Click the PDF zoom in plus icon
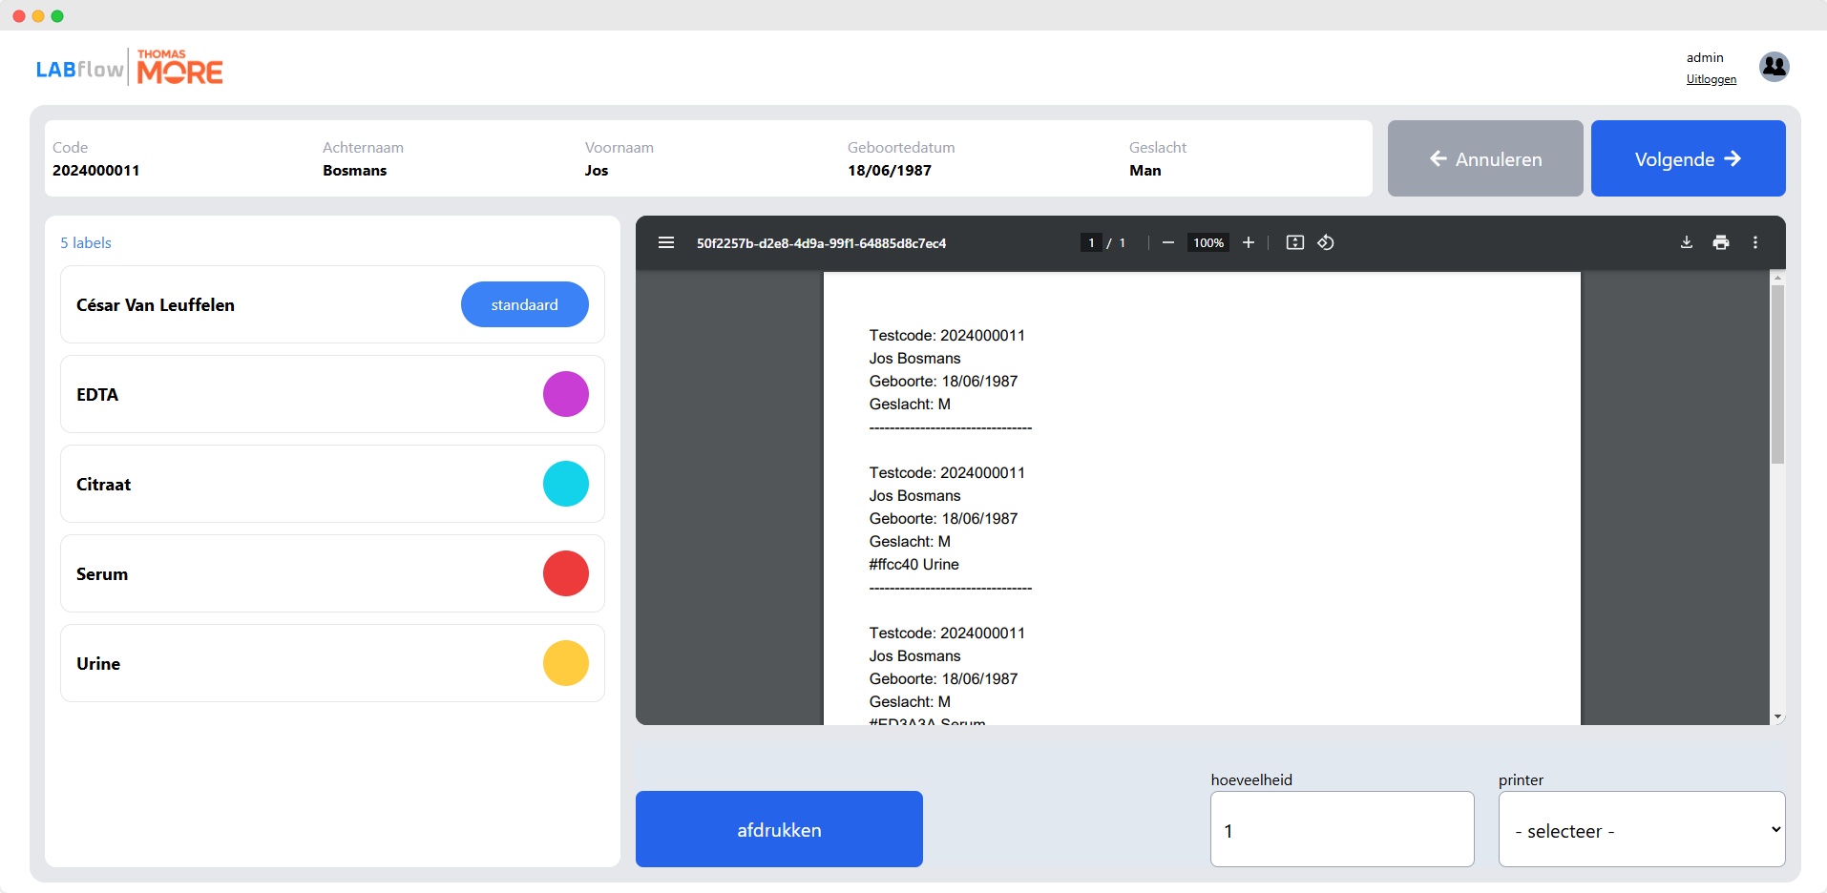The image size is (1827, 893). [x=1248, y=243]
